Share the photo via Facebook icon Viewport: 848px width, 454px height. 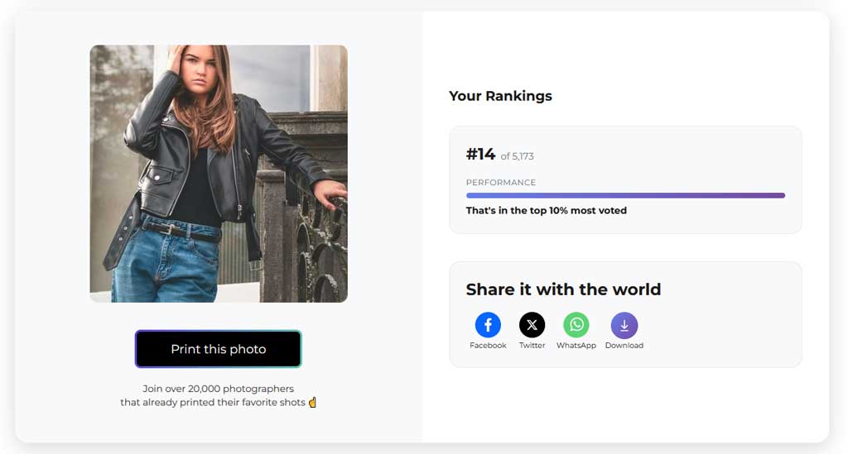pos(488,325)
